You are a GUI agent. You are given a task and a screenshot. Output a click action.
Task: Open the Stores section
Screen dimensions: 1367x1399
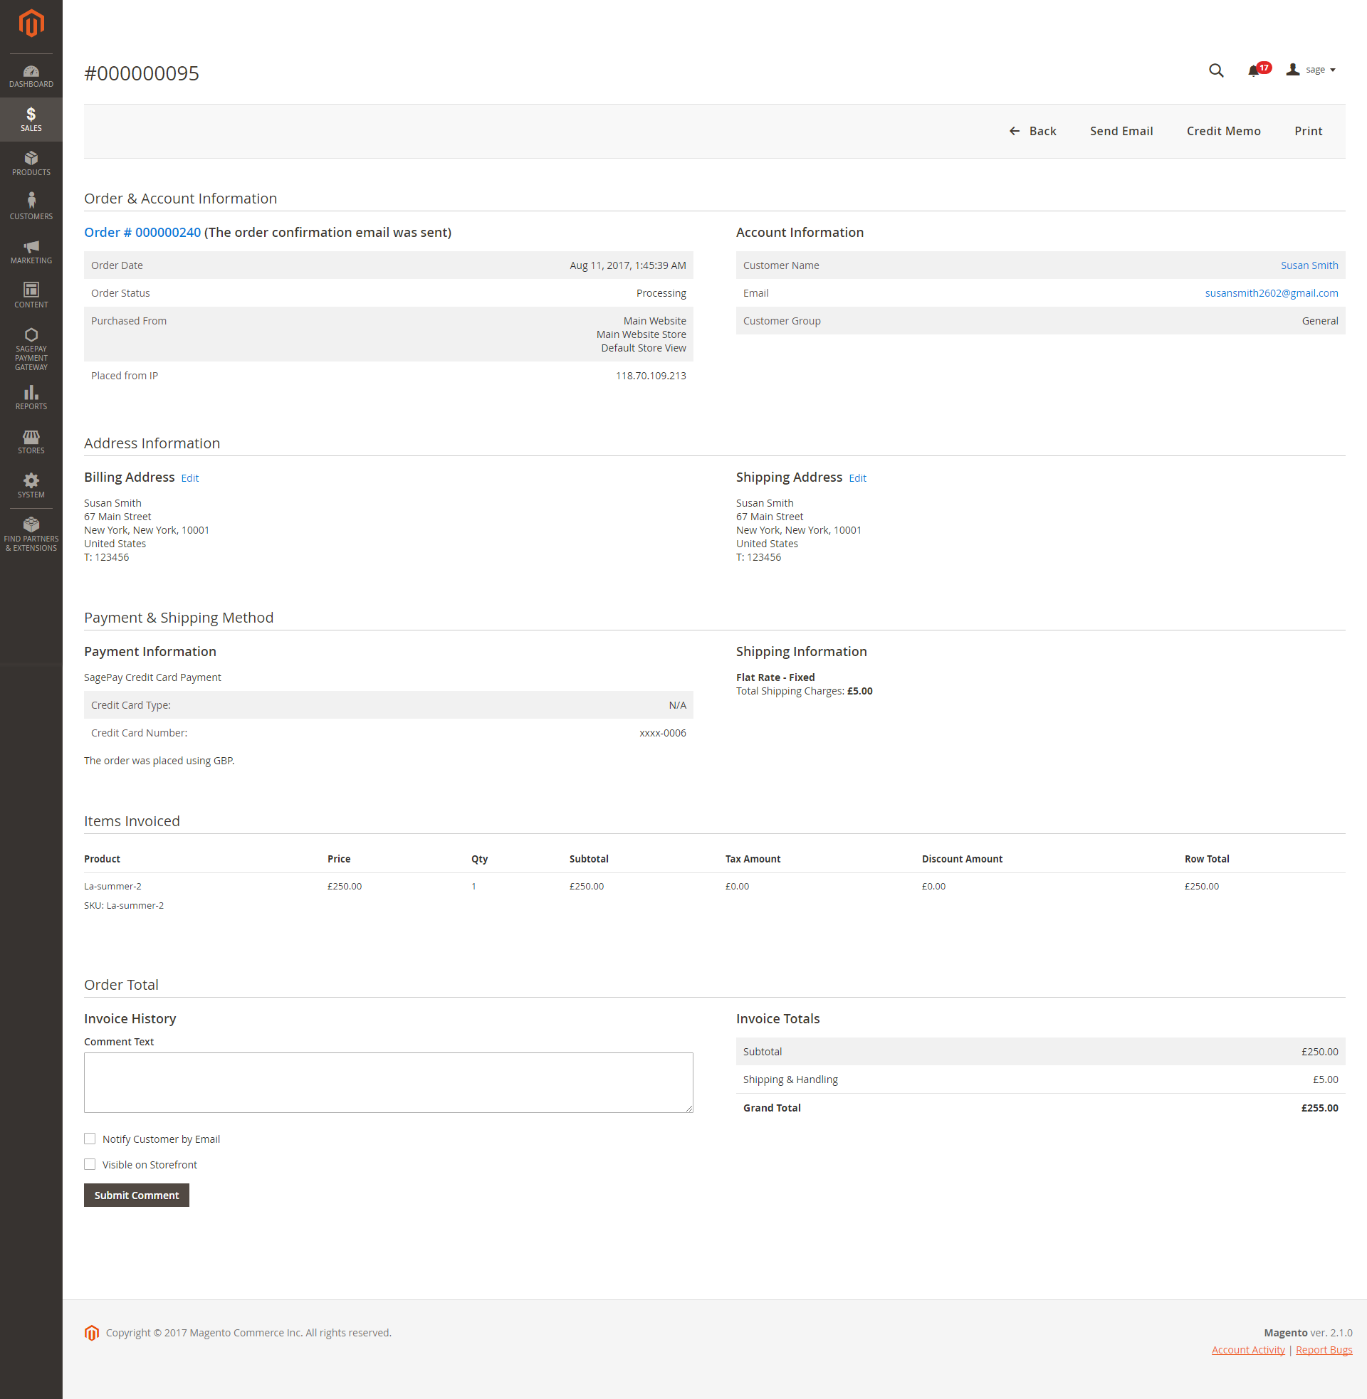tap(31, 441)
